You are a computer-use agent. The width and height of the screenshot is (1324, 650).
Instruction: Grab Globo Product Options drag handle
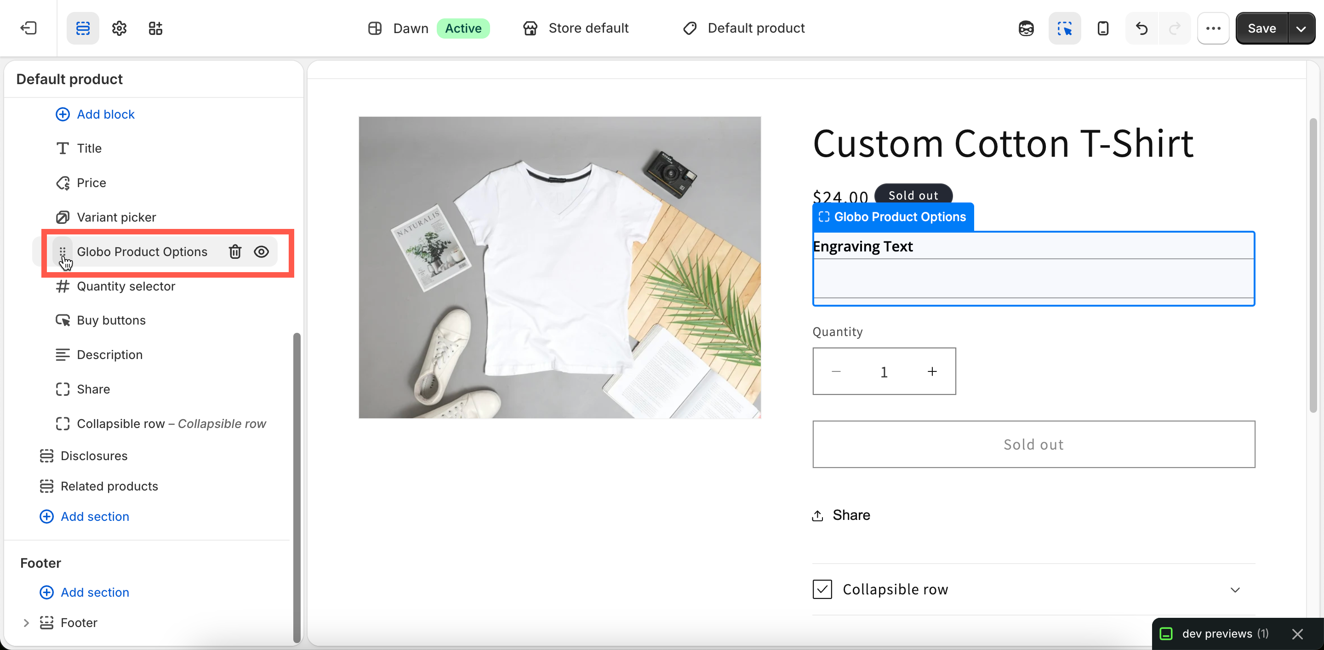point(62,252)
